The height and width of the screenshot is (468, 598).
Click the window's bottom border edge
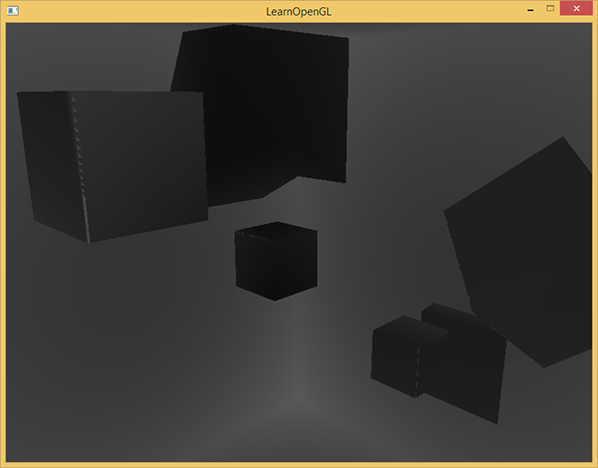(299, 464)
